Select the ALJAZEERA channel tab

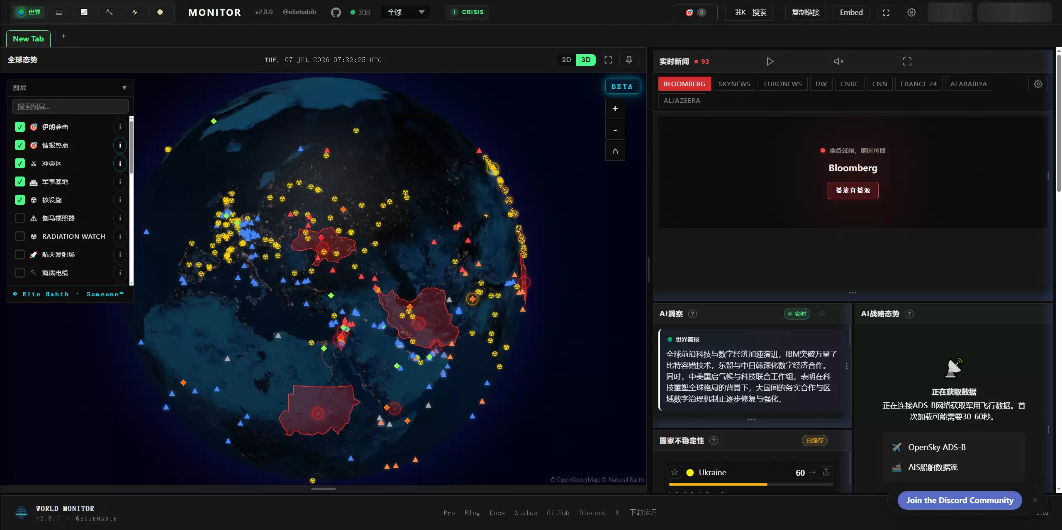(682, 101)
